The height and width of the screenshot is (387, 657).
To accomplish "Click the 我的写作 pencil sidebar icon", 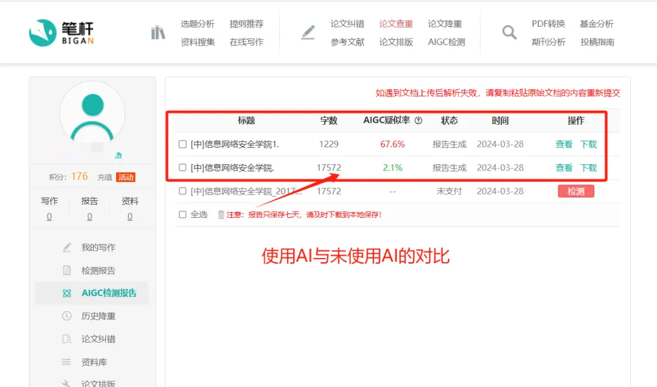I will (x=67, y=248).
